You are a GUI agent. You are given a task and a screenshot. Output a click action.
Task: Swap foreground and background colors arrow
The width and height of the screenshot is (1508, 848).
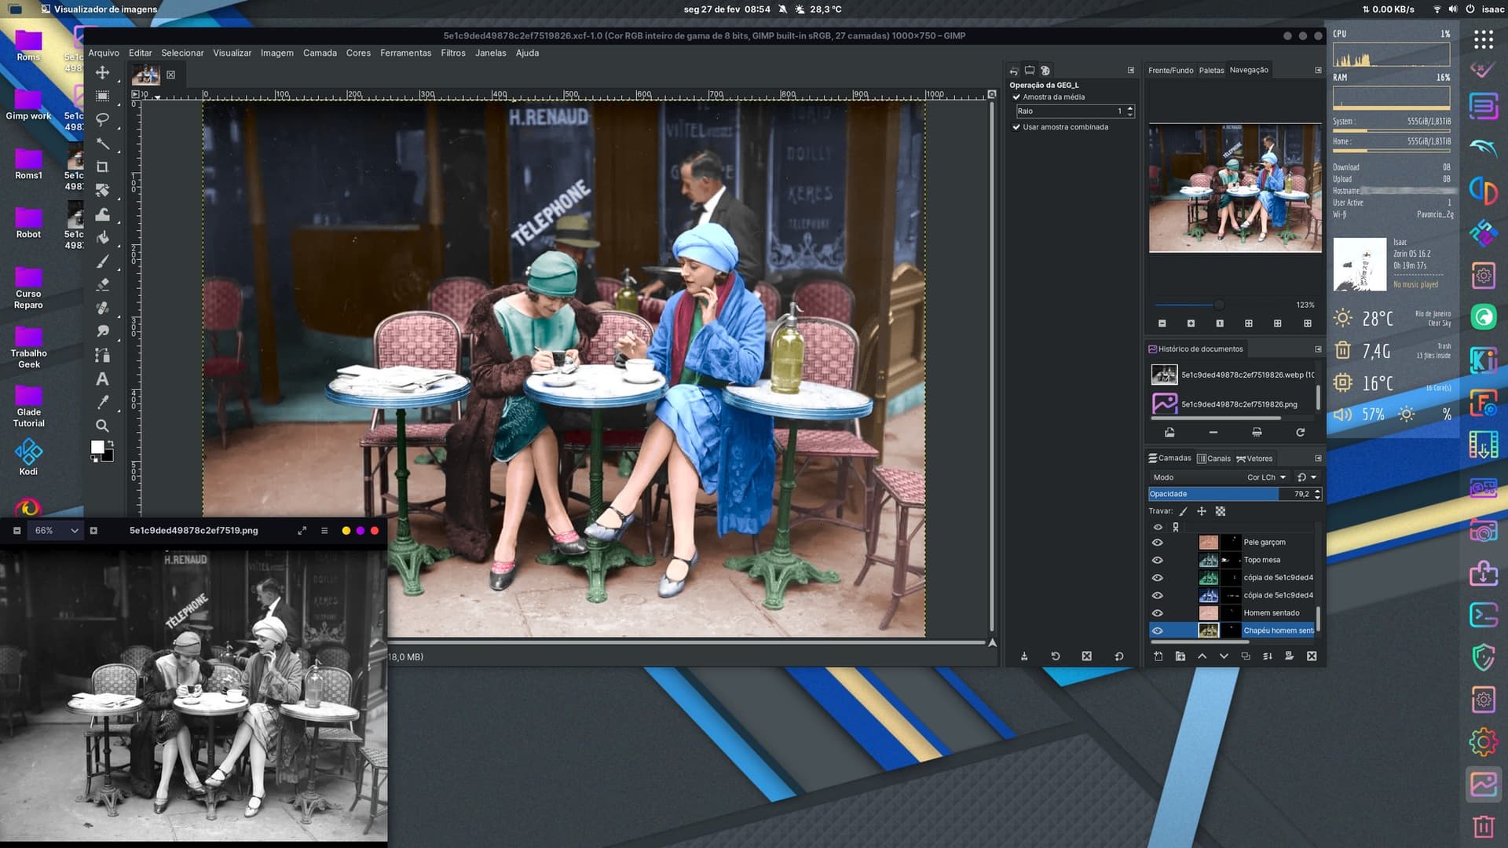click(111, 444)
